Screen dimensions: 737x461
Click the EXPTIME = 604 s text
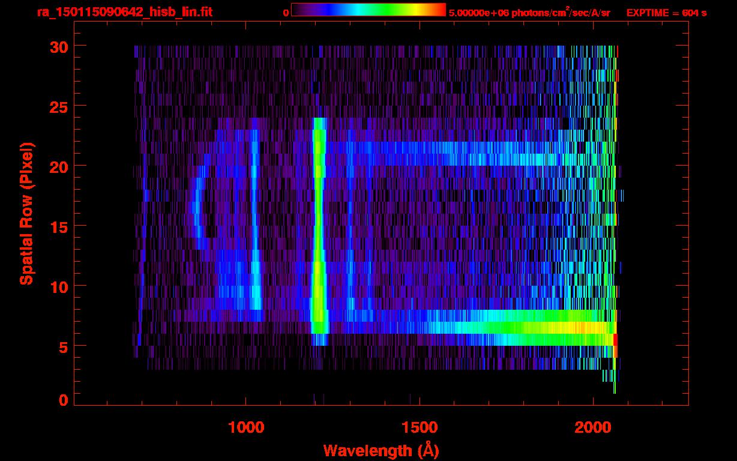(x=666, y=13)
